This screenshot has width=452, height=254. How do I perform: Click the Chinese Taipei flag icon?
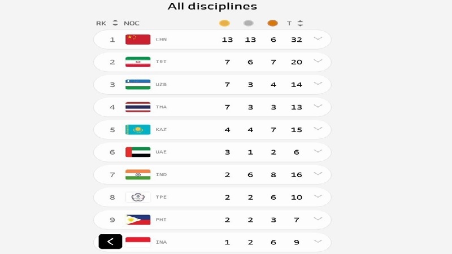tap(138, 197)
